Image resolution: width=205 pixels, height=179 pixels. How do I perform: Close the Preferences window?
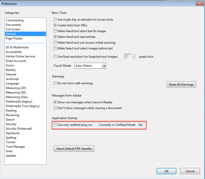200,4
